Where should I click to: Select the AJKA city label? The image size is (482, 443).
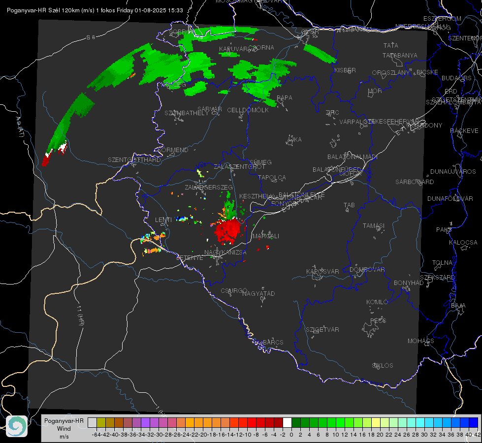click(294, 139)
